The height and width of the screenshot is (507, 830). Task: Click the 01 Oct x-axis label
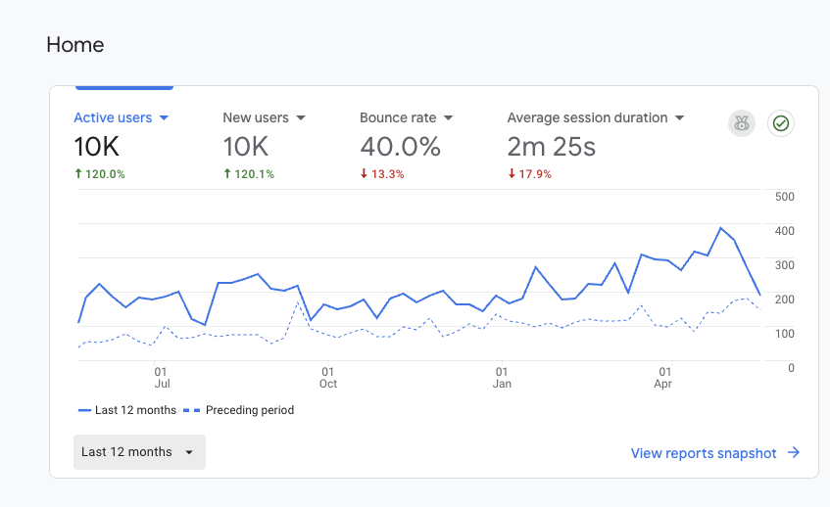(327, 378)
